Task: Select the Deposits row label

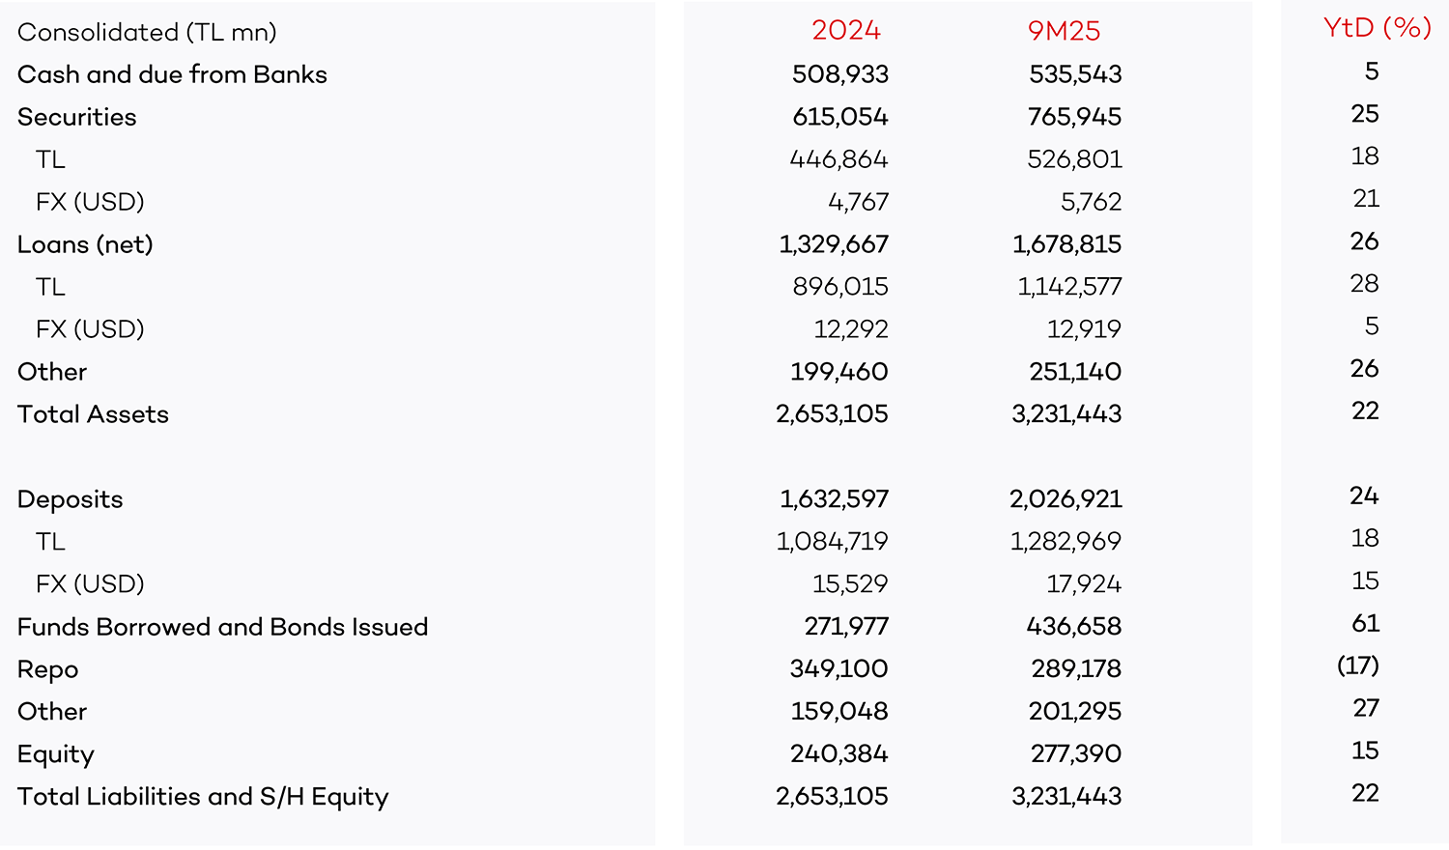Action: 71,499
